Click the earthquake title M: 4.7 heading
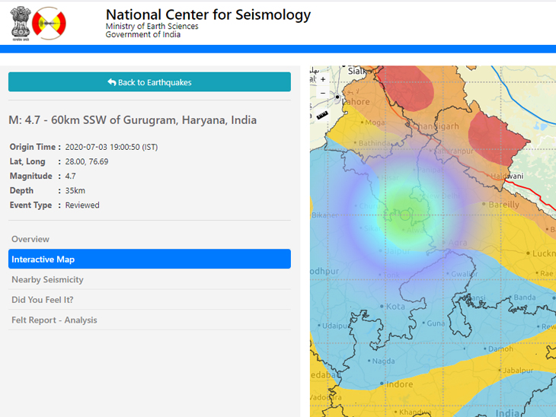 (133, 120)
